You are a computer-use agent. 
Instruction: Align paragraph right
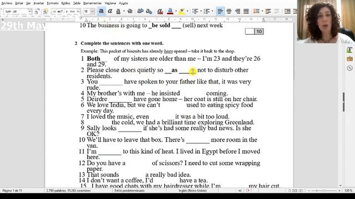[237, 11]
